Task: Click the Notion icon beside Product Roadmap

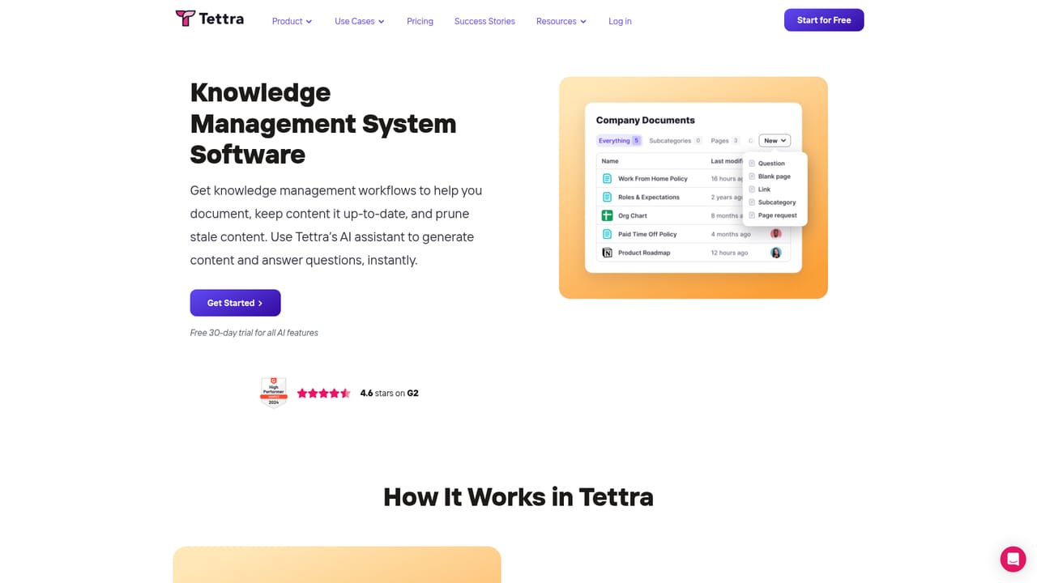Action: click(607, 253)
